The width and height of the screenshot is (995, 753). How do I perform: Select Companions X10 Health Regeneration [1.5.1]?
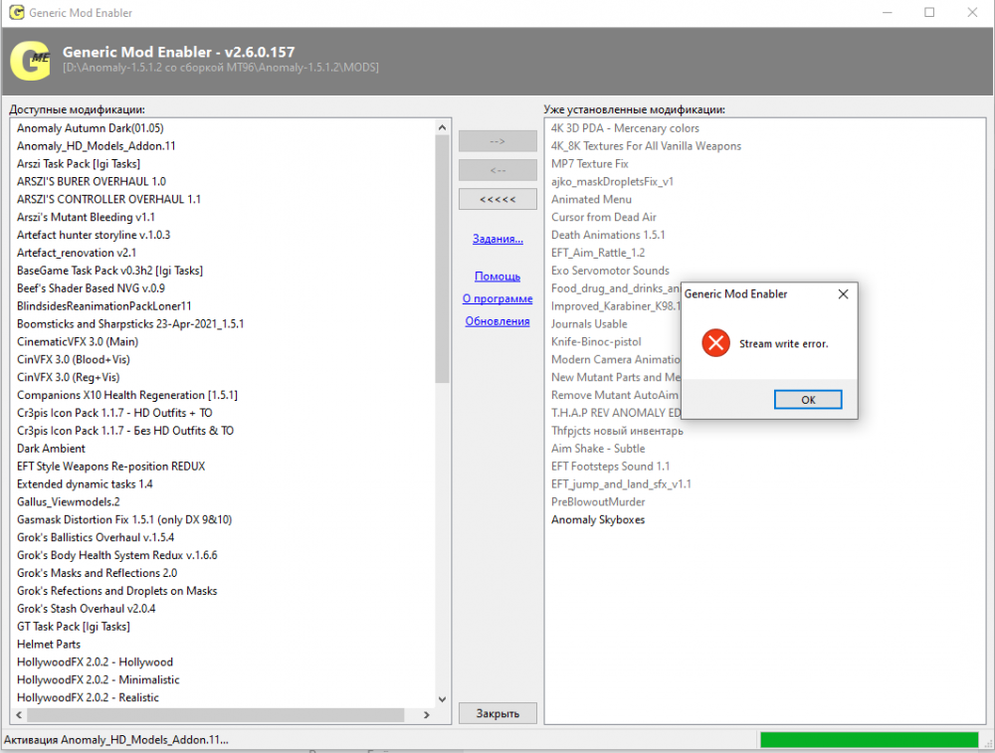[127, 395]
